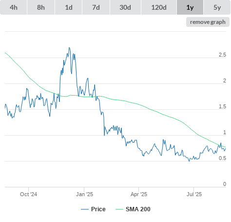Click the Jul '25 timeline label
Image resolution: width=231 pixels, height=222 pixels.
pyautogui.click(x=194, y=194)
